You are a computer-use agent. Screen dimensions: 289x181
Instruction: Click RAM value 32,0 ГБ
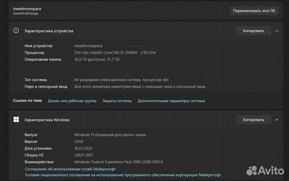coord(97,59)
